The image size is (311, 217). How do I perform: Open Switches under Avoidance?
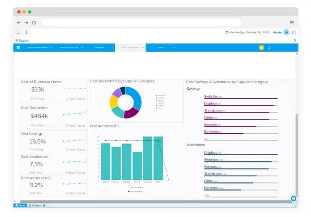click(x=211, y=160)
